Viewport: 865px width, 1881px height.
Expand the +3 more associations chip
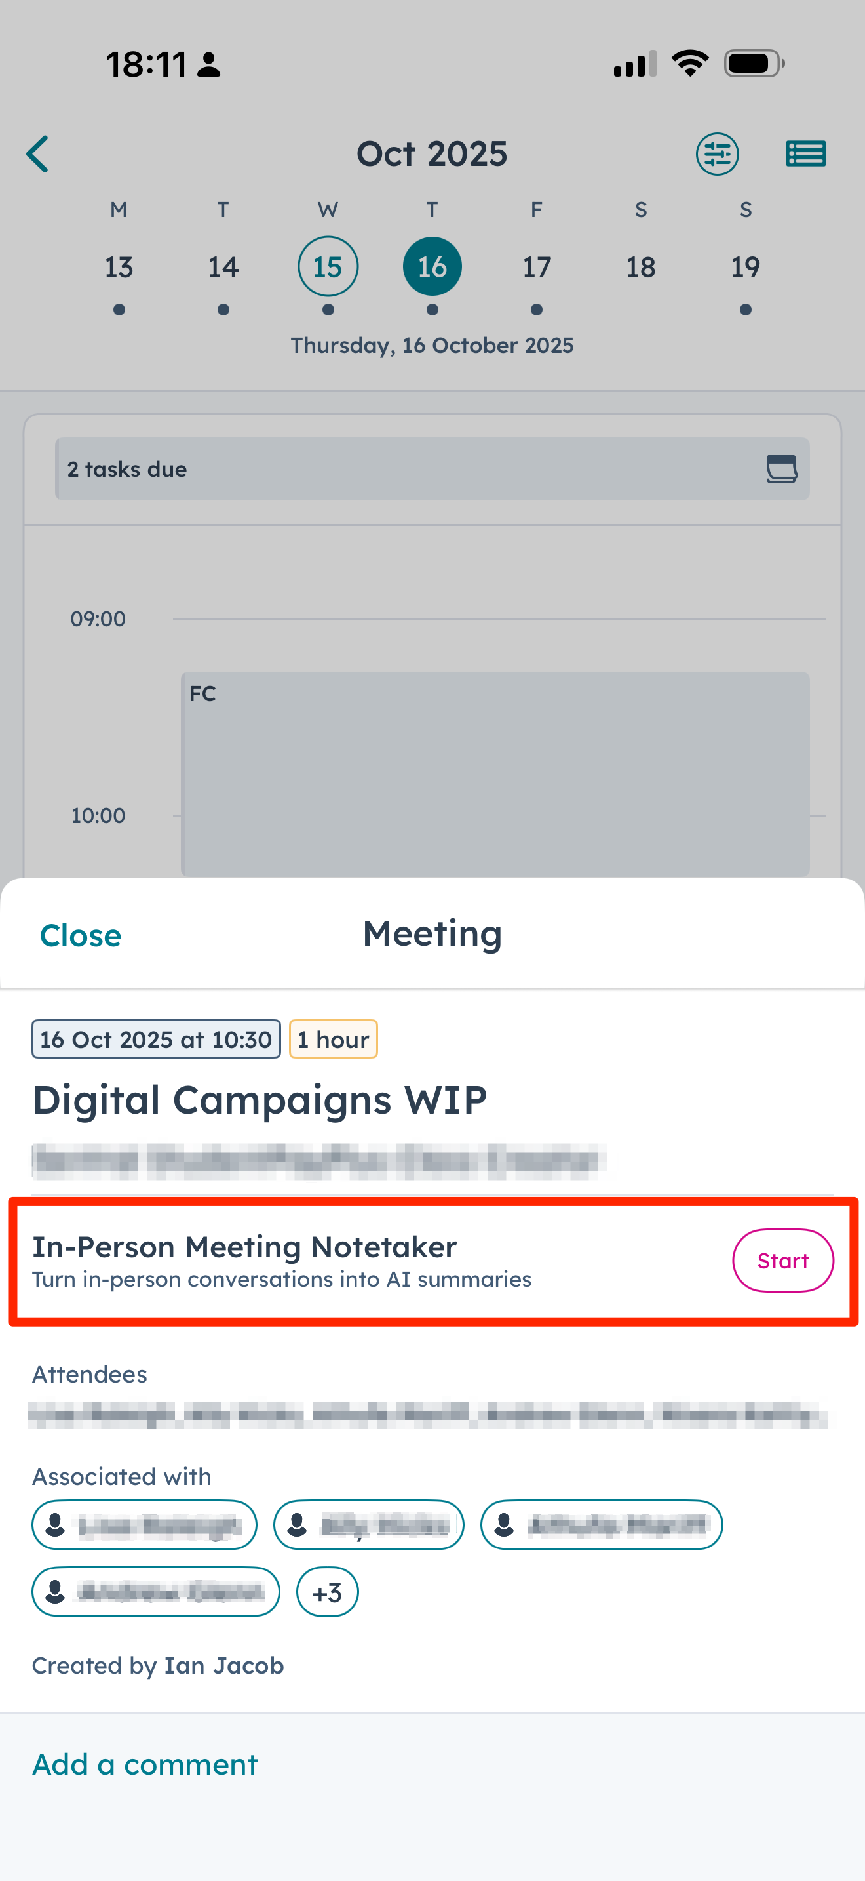tap(327, 1592)
